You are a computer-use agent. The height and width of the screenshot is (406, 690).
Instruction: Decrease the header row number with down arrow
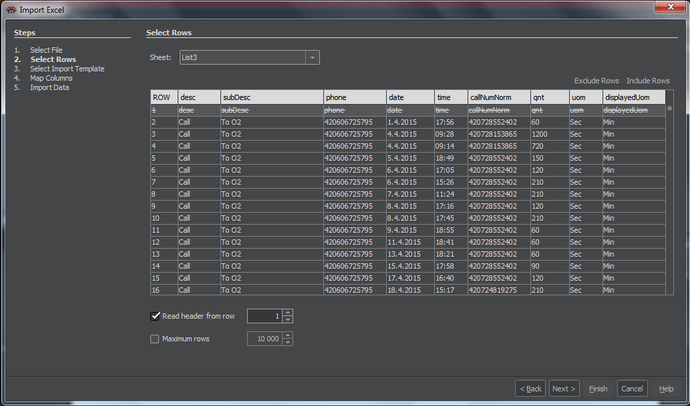287,319
